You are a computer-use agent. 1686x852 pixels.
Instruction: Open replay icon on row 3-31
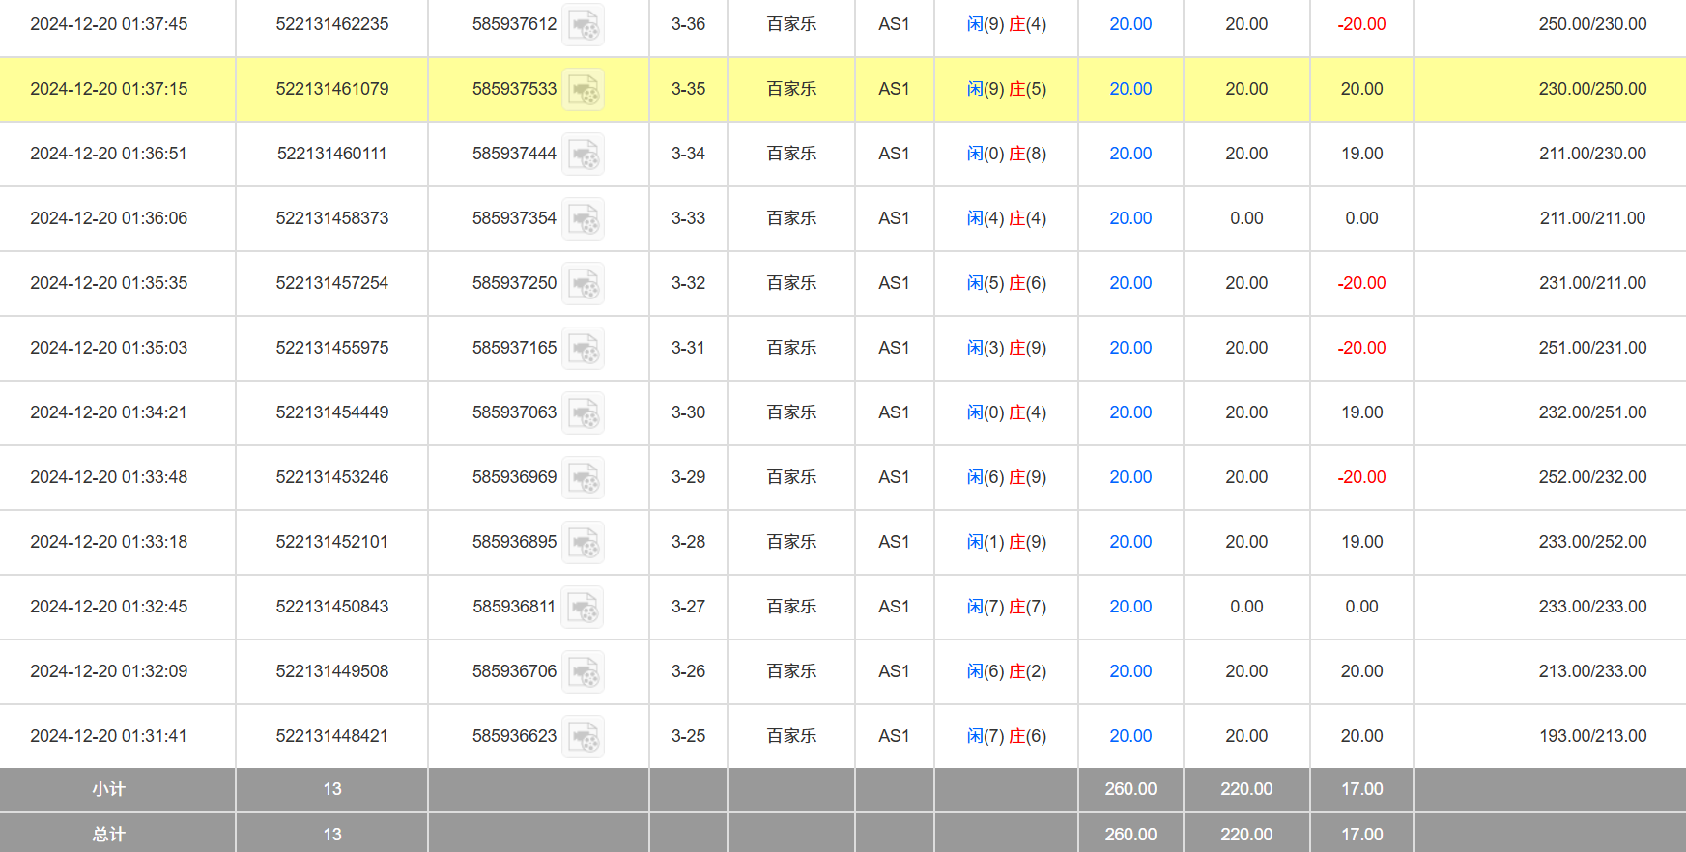[x=584, y=349]
